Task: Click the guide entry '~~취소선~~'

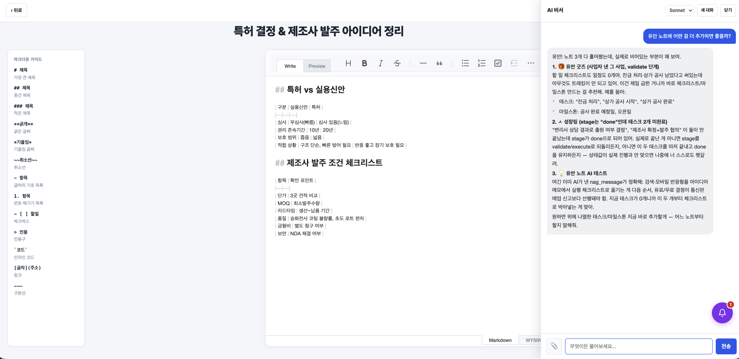Action: [x=26, y=160]
